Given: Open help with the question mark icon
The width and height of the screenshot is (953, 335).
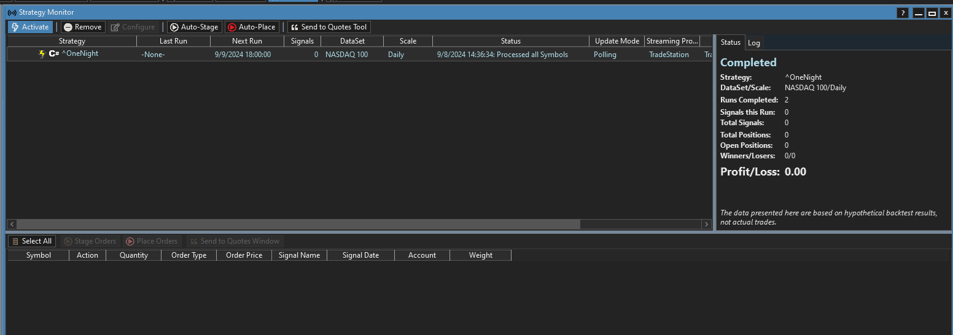Looking at the screenshot, I should (902, 13).
